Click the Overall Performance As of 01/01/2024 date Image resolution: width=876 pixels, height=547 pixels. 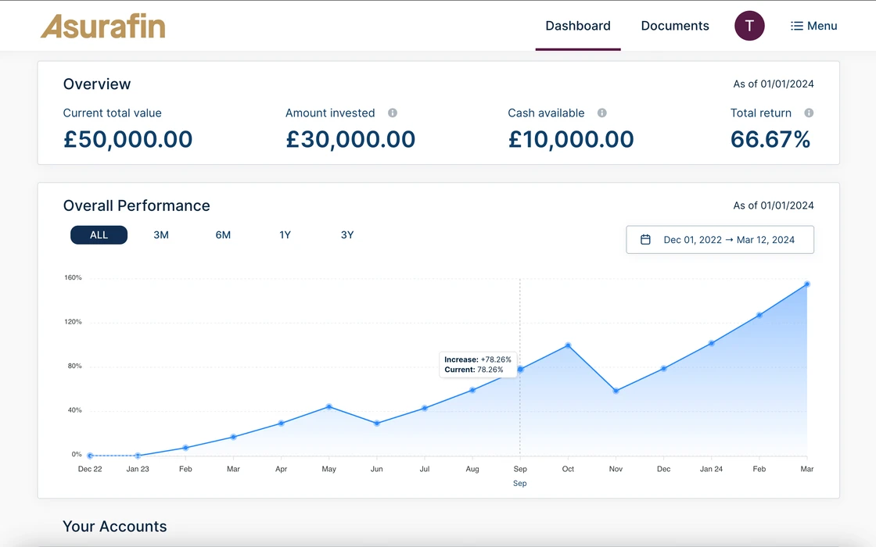(774, 206)
